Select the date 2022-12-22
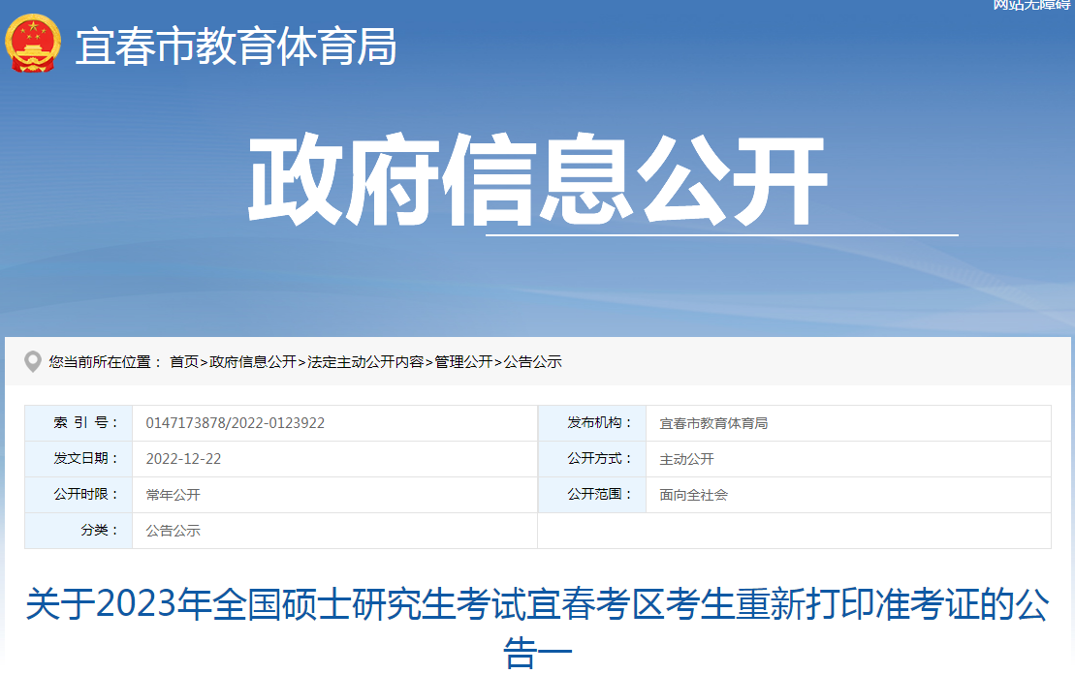Image resolution: width=1075 pixels, height=674 pixels. coord(183,459)
